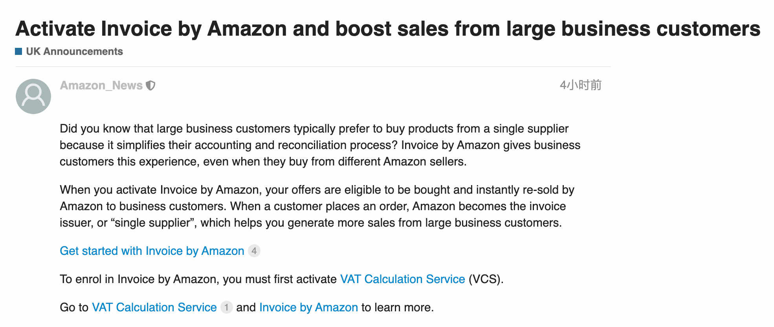The width and height of the screenshot is (774, 327).
Task: Click the click-count badge showing 4
Action: (254, 251)
